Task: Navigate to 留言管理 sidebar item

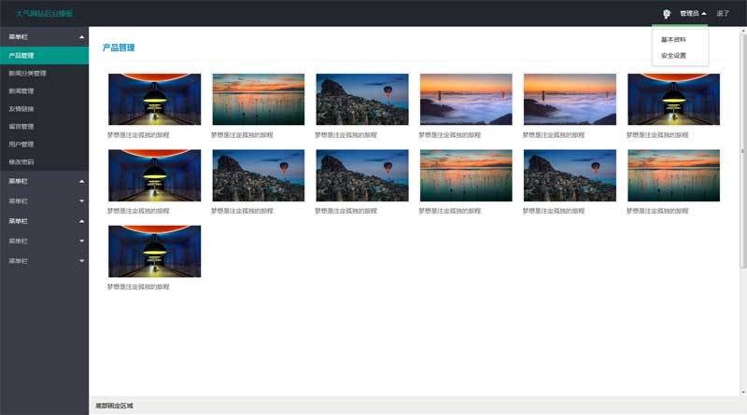Action: pyautogui.click(x=21, y=127)
